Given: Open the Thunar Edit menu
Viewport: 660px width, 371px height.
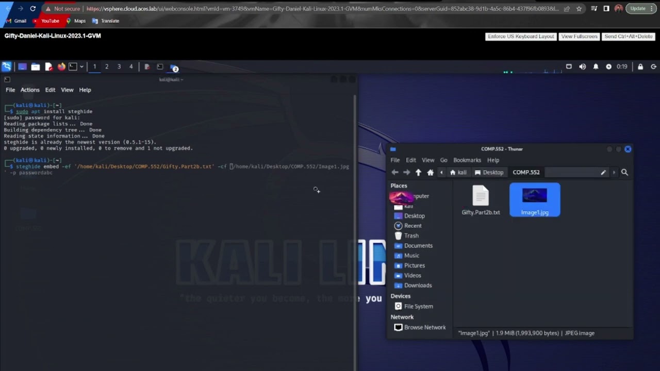Looking at the screenshot, I should point(411,160).
